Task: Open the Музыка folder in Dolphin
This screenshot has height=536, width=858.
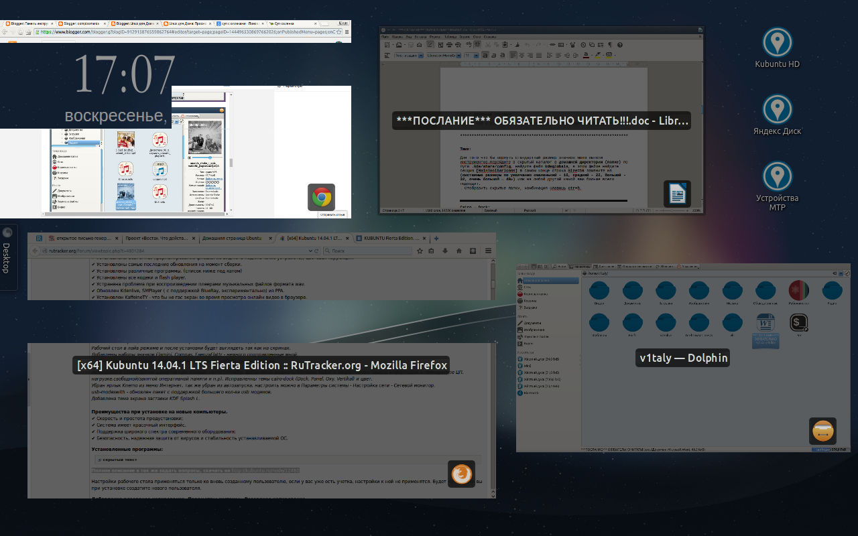Action: [x=732, y=293]
